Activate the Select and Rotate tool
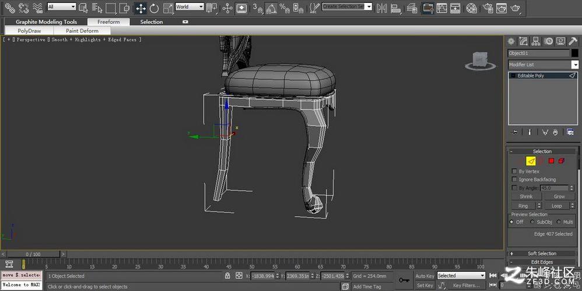 click(x=155, y=8)
